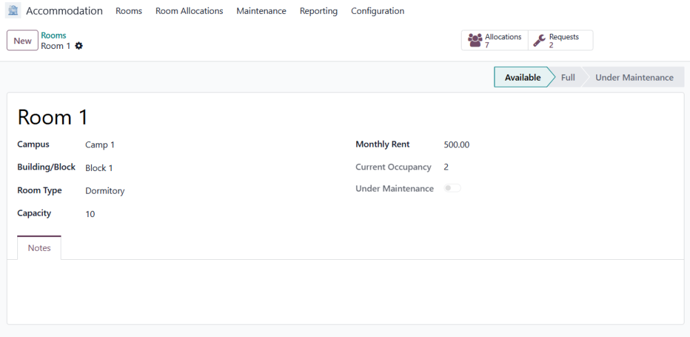Screen dimensions: 690x337
Task: Click the New button
Action: 23,41
